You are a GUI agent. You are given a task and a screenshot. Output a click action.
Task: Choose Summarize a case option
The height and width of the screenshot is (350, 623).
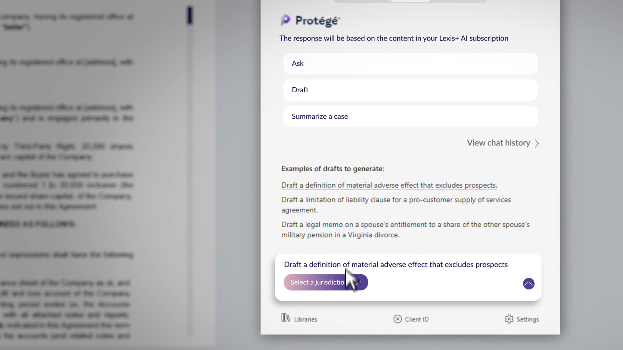click(x=410, y=117)
